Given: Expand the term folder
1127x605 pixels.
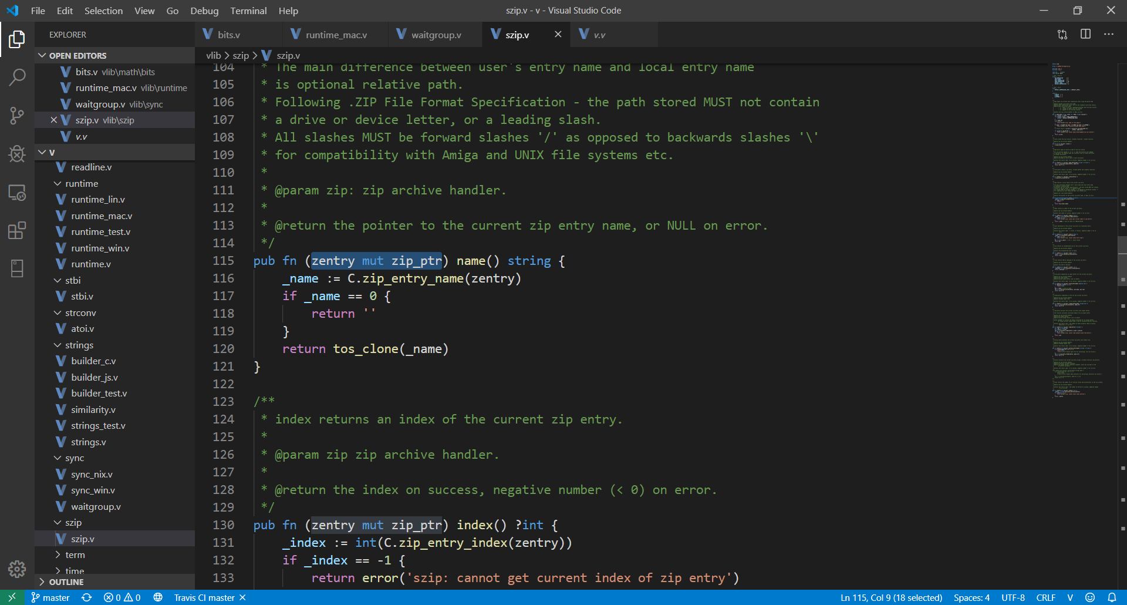Looking at the screenshot, I should click(114, 554).
